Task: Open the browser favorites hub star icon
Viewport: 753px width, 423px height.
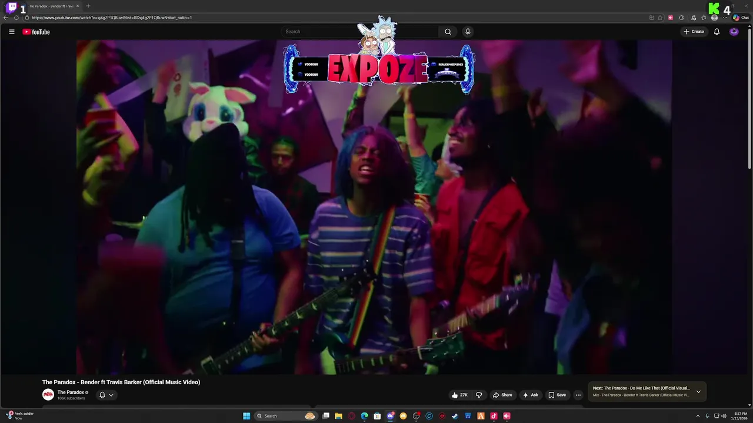Action: pyautogui.click(x=704, y=18)
